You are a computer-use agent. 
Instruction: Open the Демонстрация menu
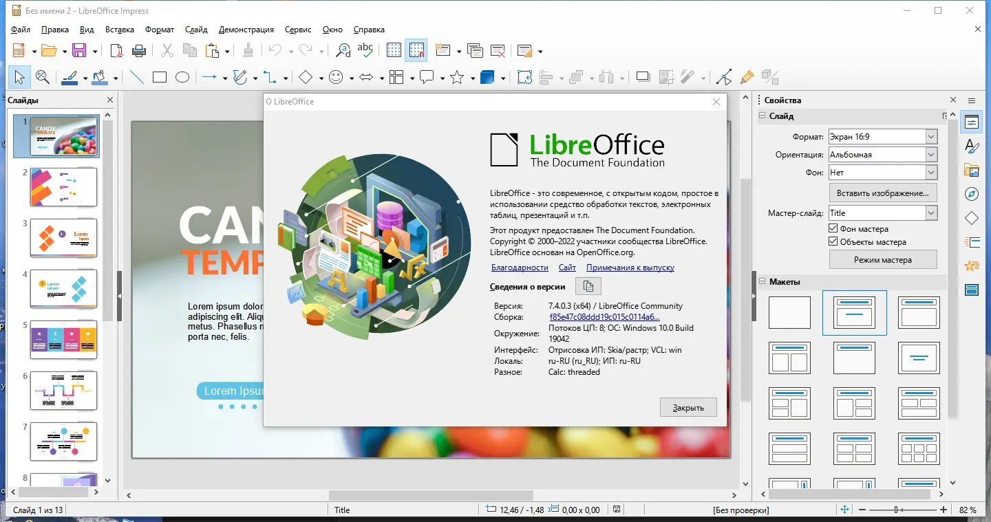tap(246, 30)
